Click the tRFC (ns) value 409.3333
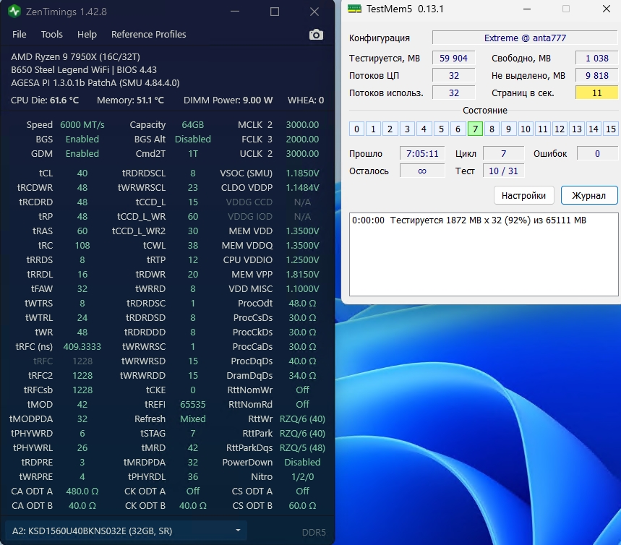Viewport: 621px width, 545px height. click(x=82, y=346)
